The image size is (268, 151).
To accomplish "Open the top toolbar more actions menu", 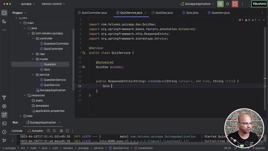I will (x=242, y=4).
